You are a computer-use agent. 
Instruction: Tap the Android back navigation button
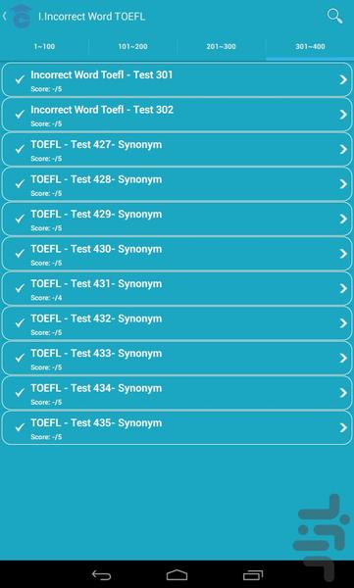(x=102, y=575)
